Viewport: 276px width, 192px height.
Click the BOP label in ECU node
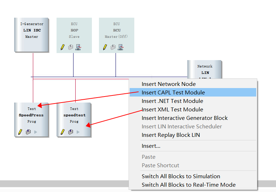(x=74, y=30)
